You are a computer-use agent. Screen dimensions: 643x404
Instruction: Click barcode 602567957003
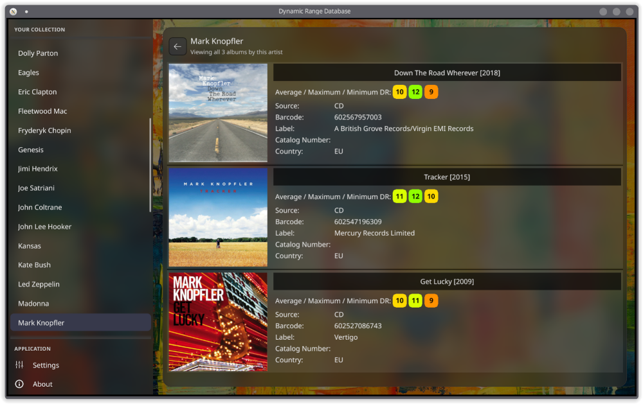pos(358,117)
